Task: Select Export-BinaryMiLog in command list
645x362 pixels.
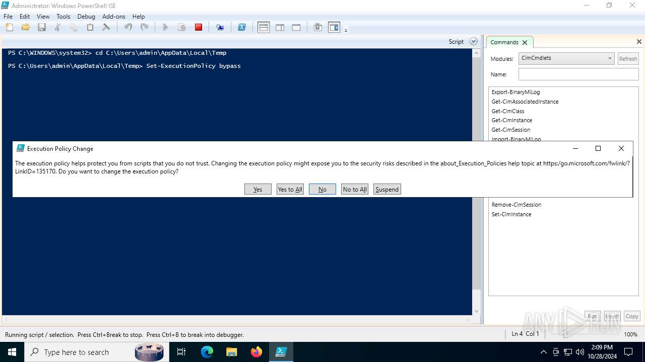Action: point(515,92)
